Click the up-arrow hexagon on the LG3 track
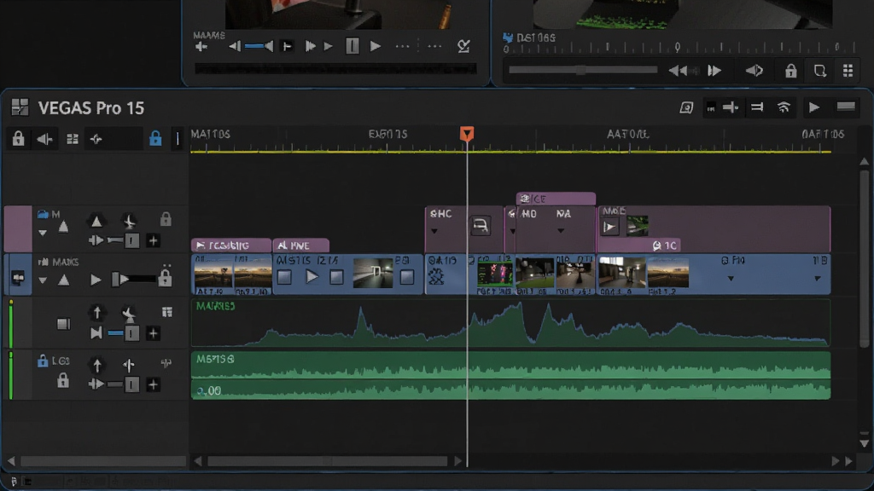Viewport: 874px width, 491px height. pos(97,365)
